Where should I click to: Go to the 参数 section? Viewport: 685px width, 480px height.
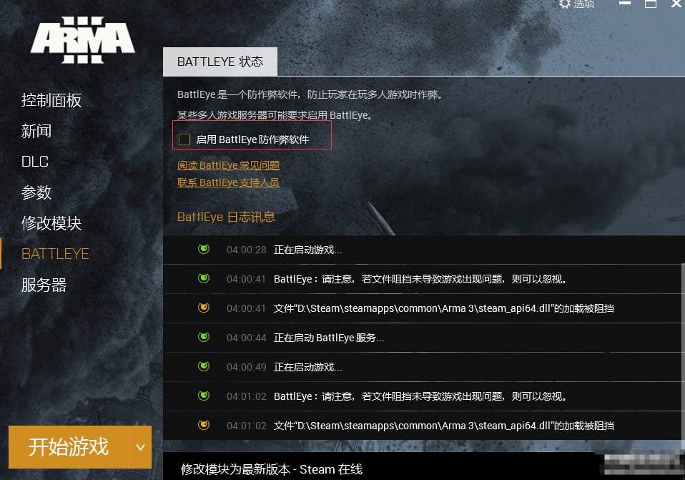[x=36, y=192]
